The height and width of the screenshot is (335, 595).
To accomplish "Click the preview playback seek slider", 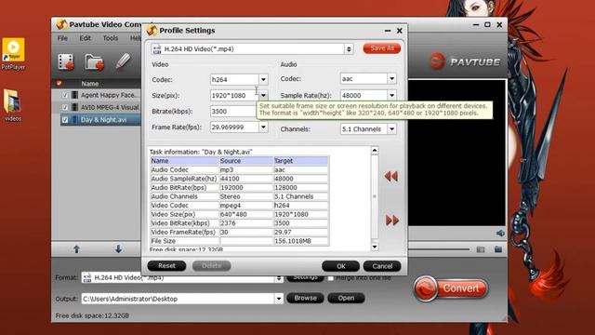I will click(x=439, y=249).
